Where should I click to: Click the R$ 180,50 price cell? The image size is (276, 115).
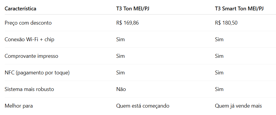(226, 23)
